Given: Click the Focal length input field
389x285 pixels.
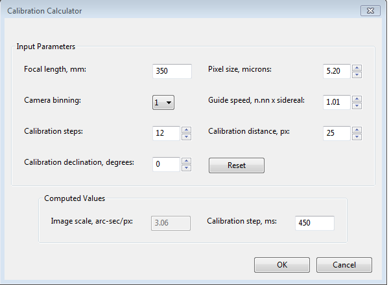Looking at the screenshot, I should 172,71.
